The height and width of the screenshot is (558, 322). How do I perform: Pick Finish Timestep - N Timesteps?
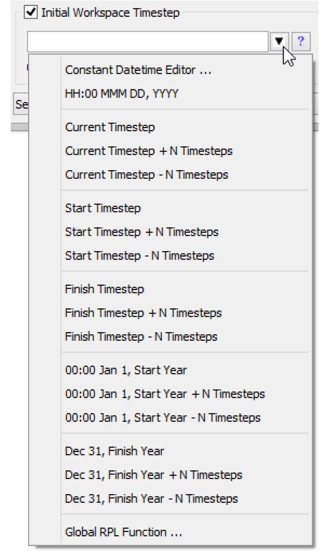point(141,336)
